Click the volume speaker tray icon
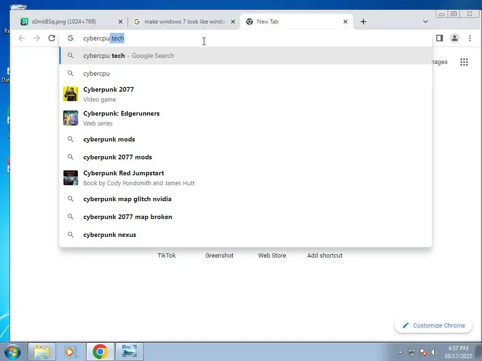Image resolution: width=482 pixels, height=361 pixels. point(434,352)
